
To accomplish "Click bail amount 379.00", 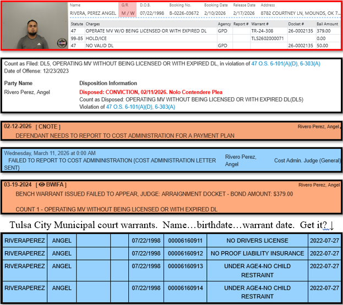I will [324, 31].
